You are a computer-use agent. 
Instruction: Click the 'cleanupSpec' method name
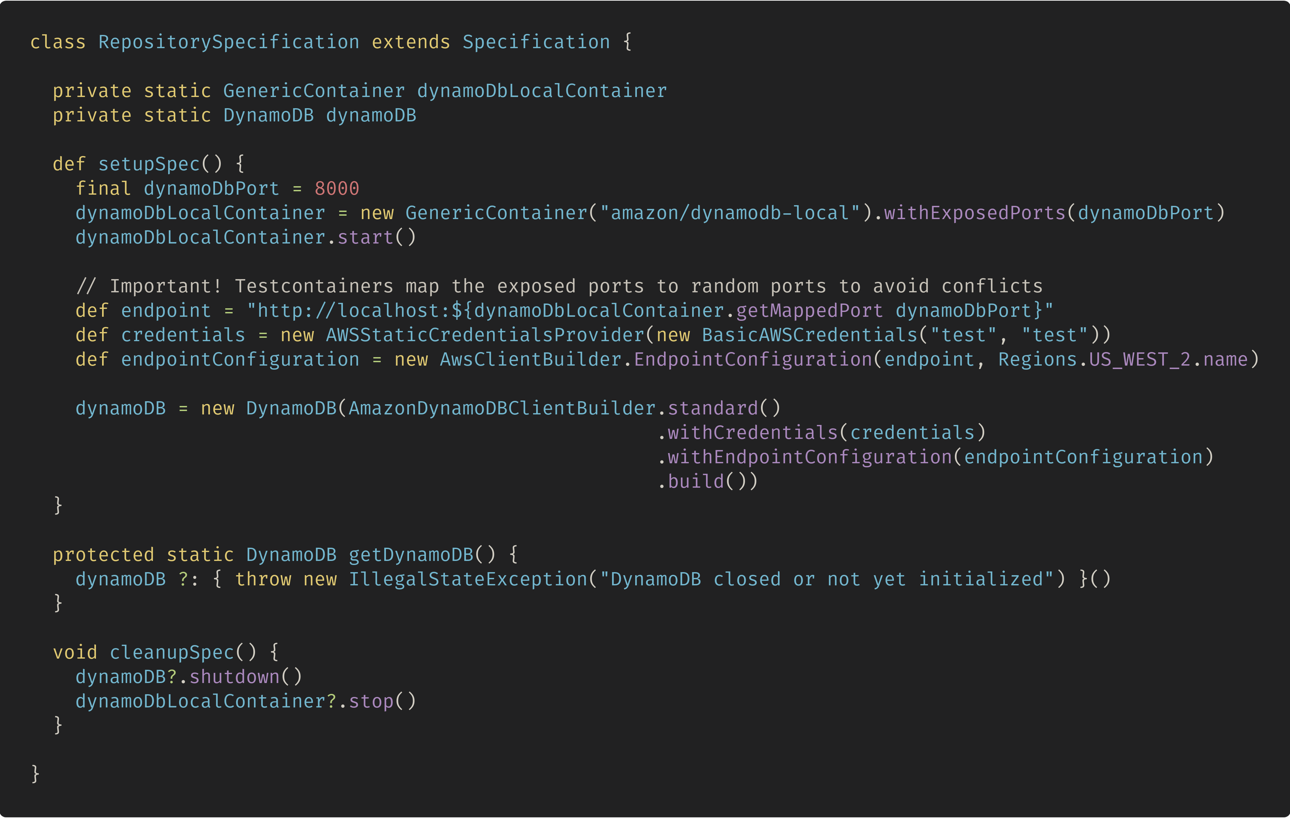coord(172,653)
